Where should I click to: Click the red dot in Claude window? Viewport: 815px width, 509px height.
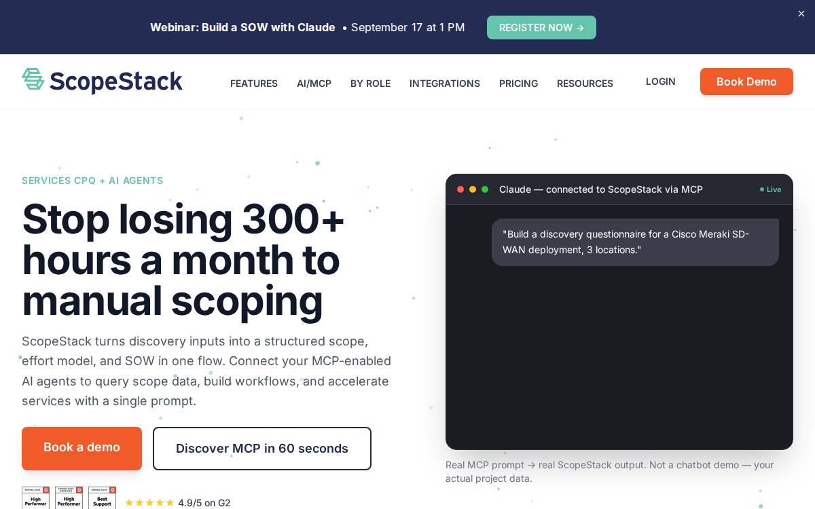click(x=460, y=189)
